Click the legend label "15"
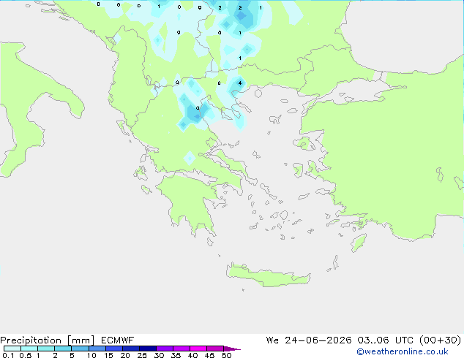 pos(108,355)
